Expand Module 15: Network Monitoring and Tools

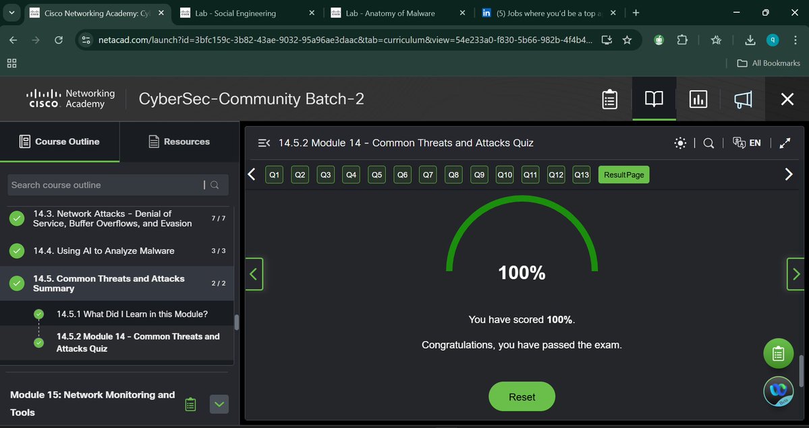point(219,404)
